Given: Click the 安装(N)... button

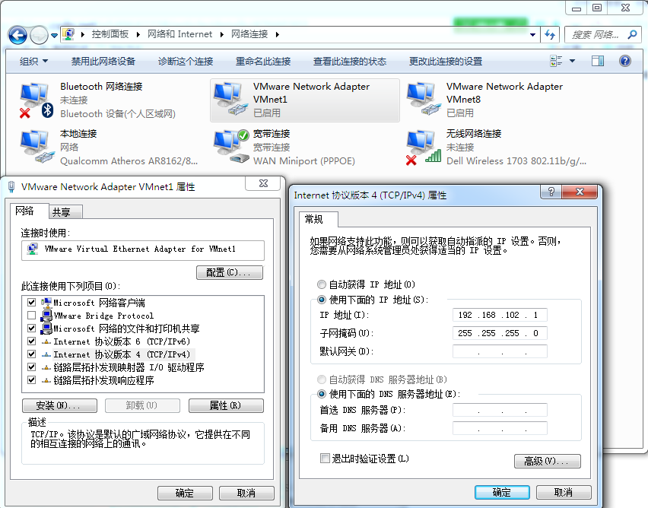Looking at the screenshot, I should [x=59, y=405].
